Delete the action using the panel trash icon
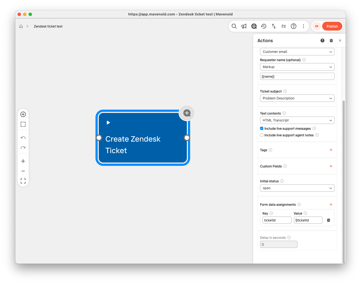 point(331,40)
